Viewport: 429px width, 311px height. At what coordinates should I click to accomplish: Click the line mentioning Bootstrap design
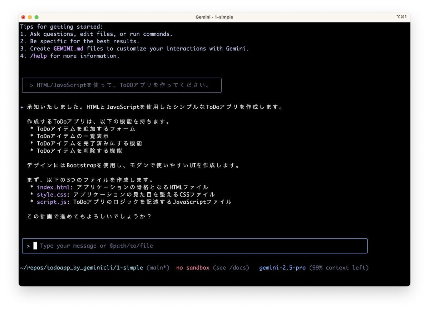pyautogui.click(x=133, y=166)
